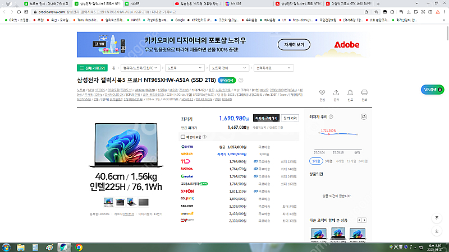Click the floating VS검색 button
Screen dimensions: 449x252
point(432,90)
